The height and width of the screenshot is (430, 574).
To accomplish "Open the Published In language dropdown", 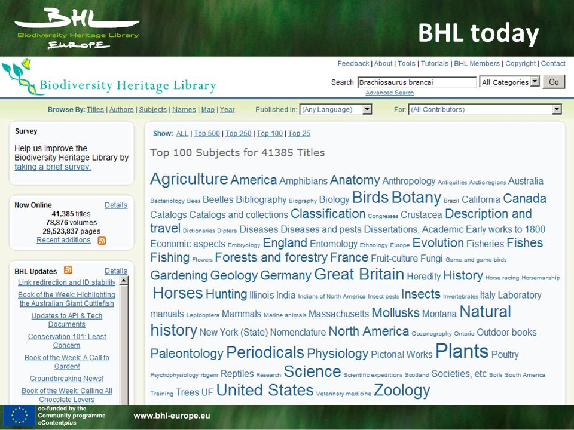I will click(x=335, y=109).
